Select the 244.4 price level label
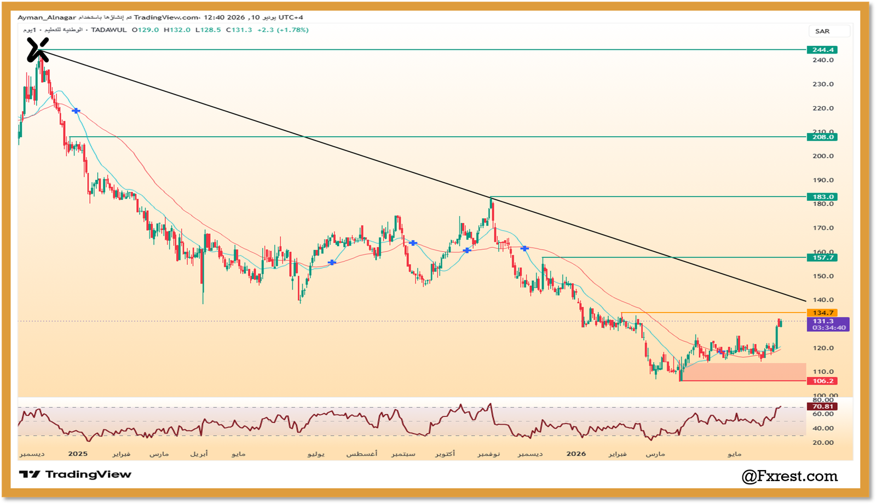876x504 pixels. click(822, 50)
